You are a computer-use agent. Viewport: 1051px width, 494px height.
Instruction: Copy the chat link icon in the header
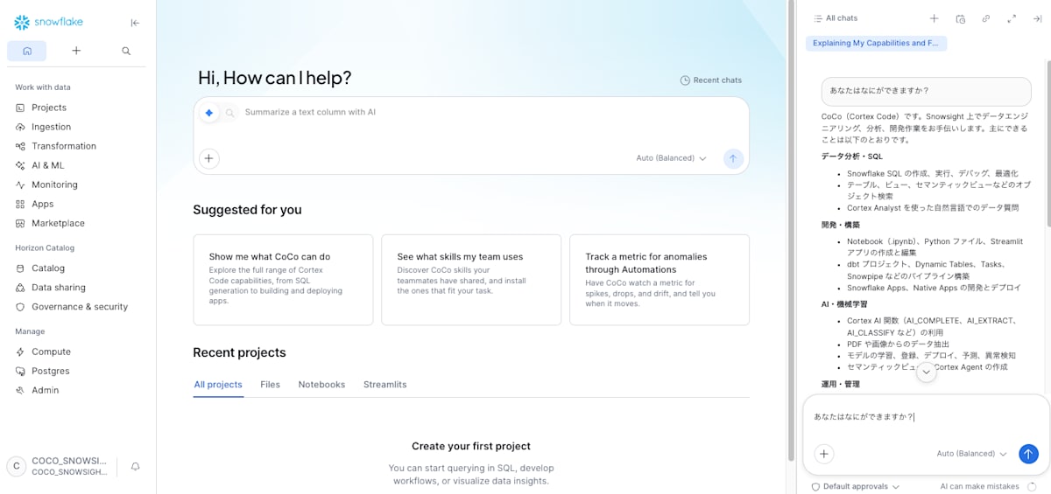(986, 18)
